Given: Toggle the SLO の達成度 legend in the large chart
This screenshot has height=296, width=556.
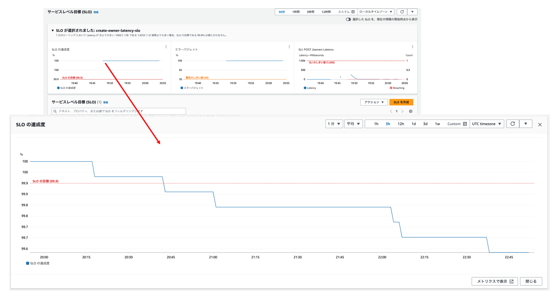Looking at the screenshot, I should point(38,263).
